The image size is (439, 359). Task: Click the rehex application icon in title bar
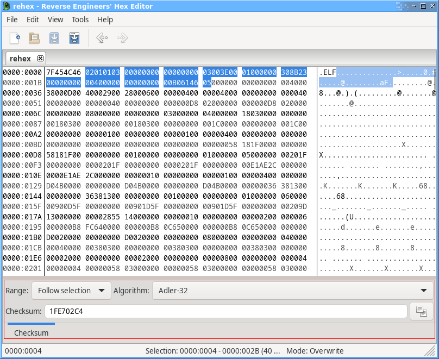pos(7,6)
